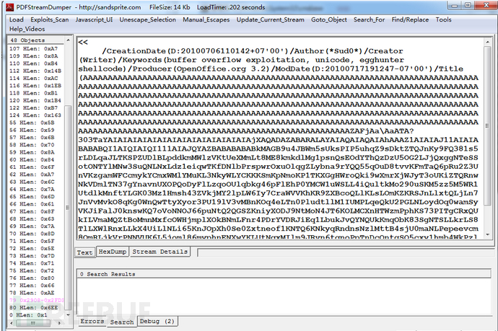Open the Help_Videos menu
Screen dimensions: 498x331
pyautogui.click(x=27, y=29)
